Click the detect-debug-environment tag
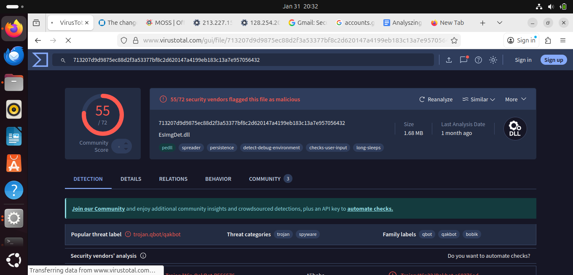Image resolution: width=573 pixels, height=275 pixels. (271, 148)
